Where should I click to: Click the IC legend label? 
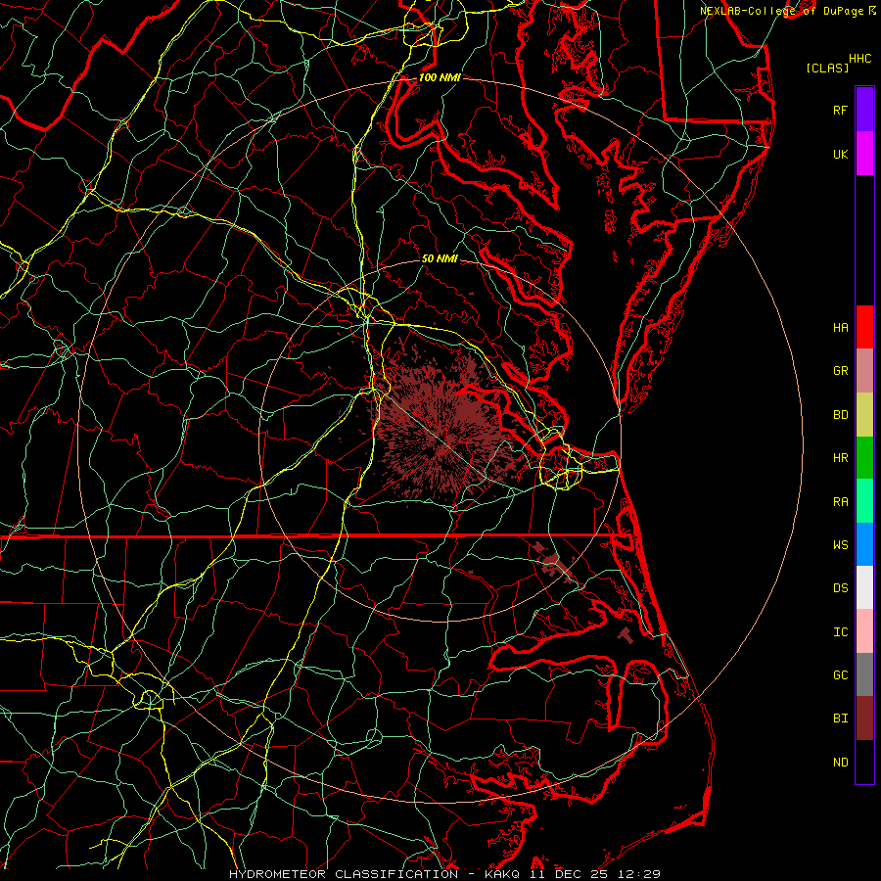tap(841, 632)
